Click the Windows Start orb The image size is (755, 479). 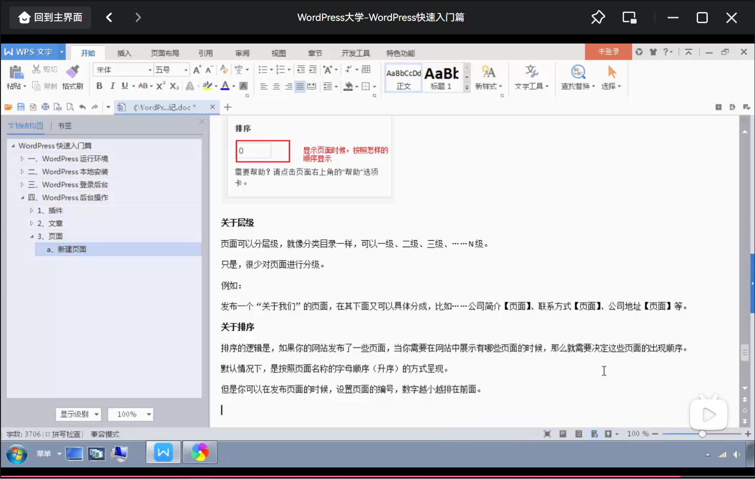tap(17, 454)
